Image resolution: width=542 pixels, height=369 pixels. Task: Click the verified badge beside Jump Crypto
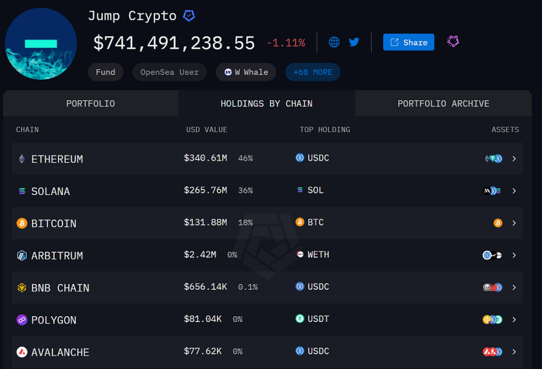pos(189,16)
